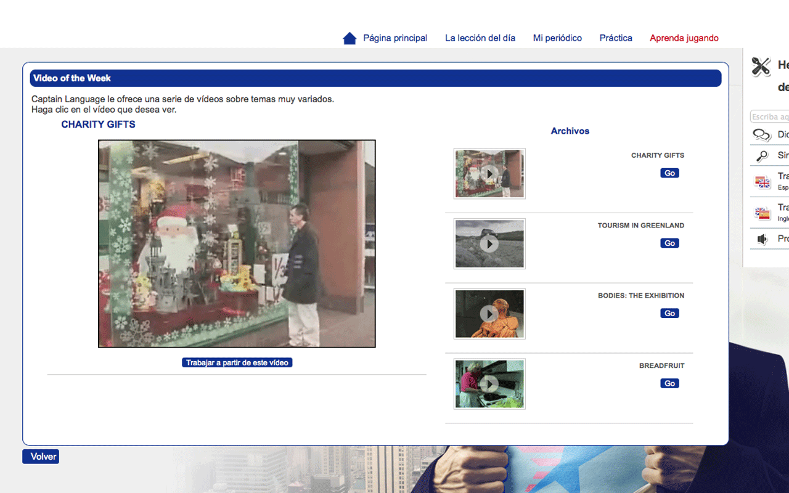Click the speaker pronunciation icon
Screen dimensions: 789x493
(x=762, y=239)
